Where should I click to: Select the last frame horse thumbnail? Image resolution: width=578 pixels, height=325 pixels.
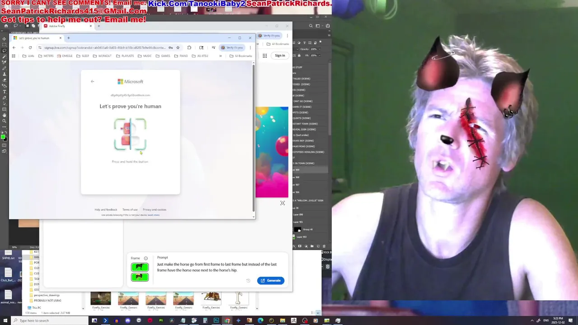coord(140,277)
